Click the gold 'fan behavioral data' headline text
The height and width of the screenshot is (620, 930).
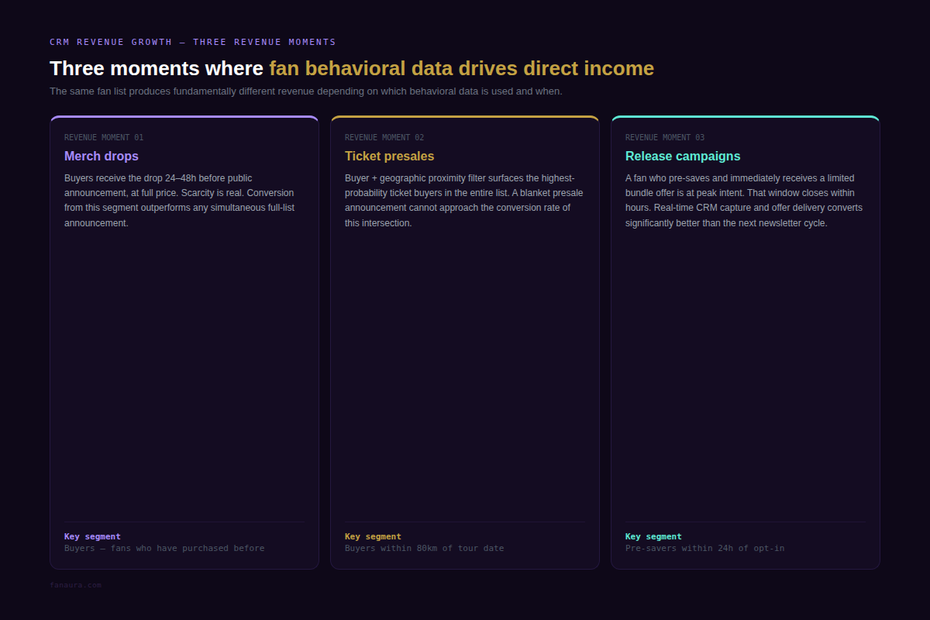tap(361, 68)
